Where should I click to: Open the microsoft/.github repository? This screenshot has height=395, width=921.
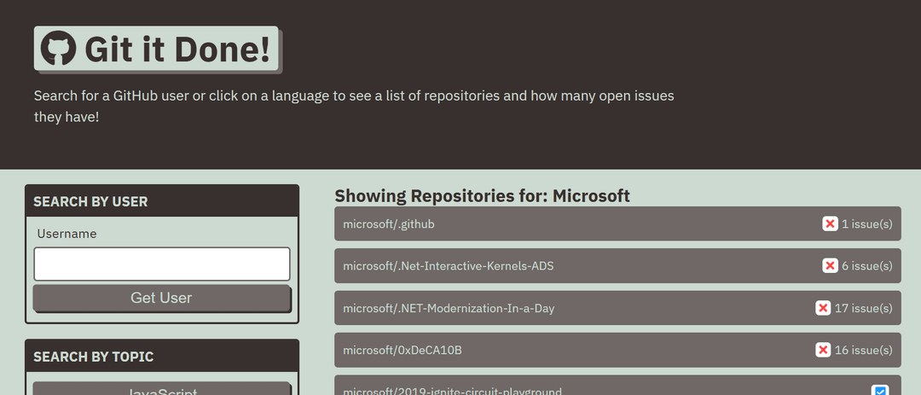click(617, 224)
